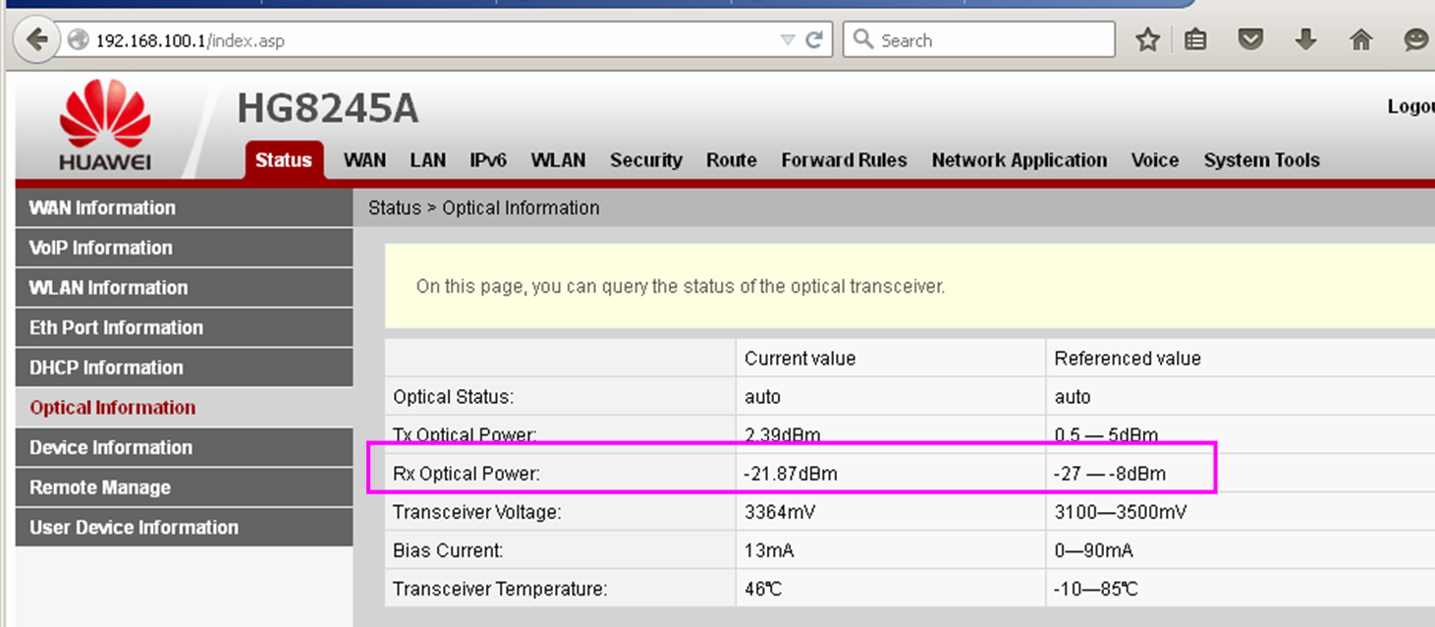1435x627 pixels.
Task: Click the Status > Optical Information breadcrumb
Action: [x=483, y=208]
